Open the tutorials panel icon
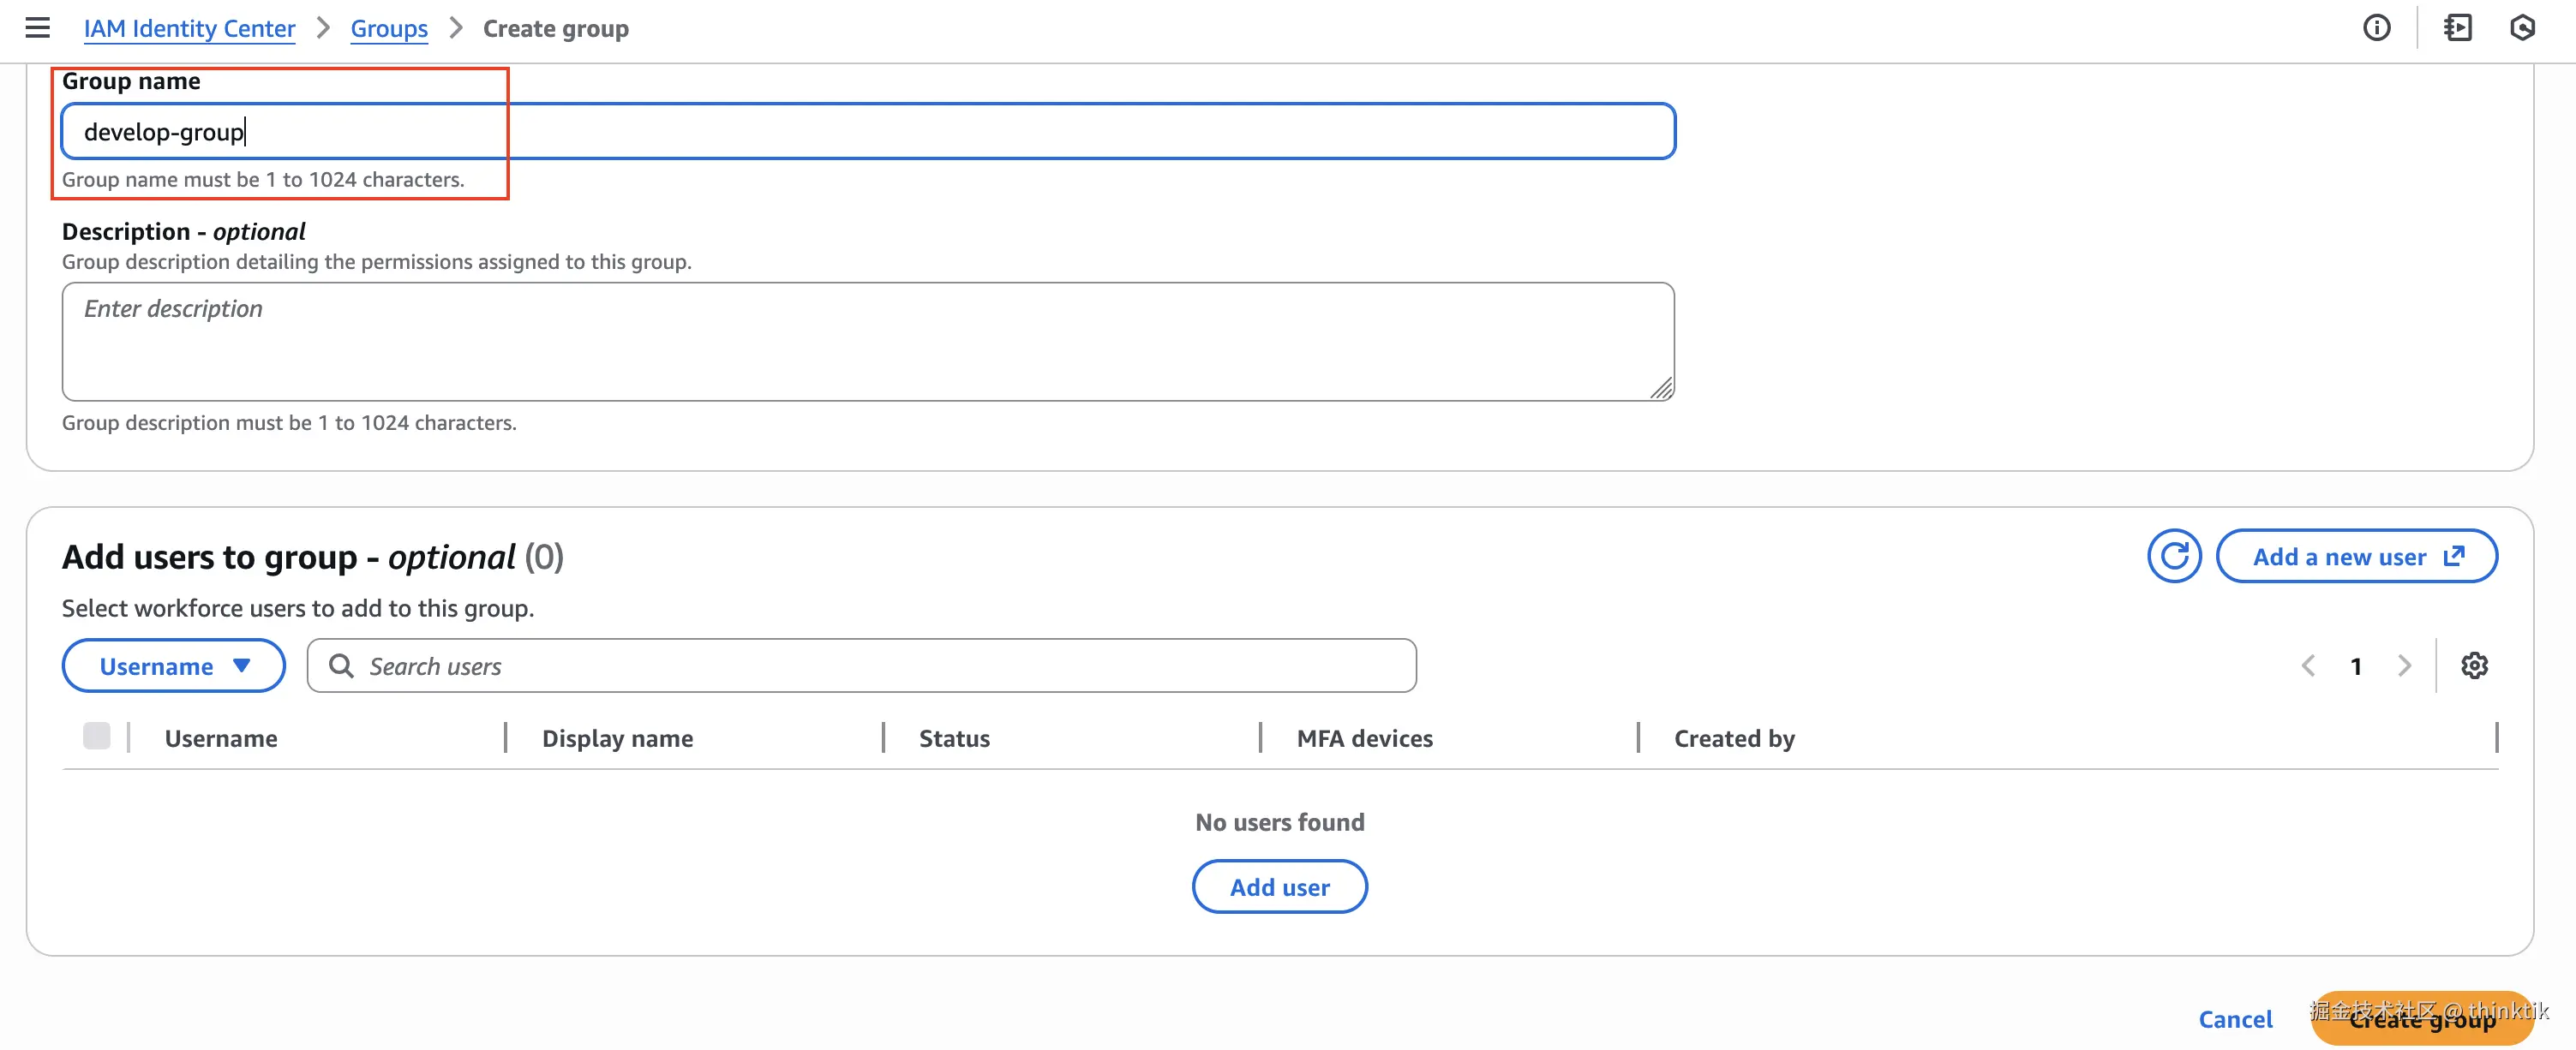 tap(2457, 28)
